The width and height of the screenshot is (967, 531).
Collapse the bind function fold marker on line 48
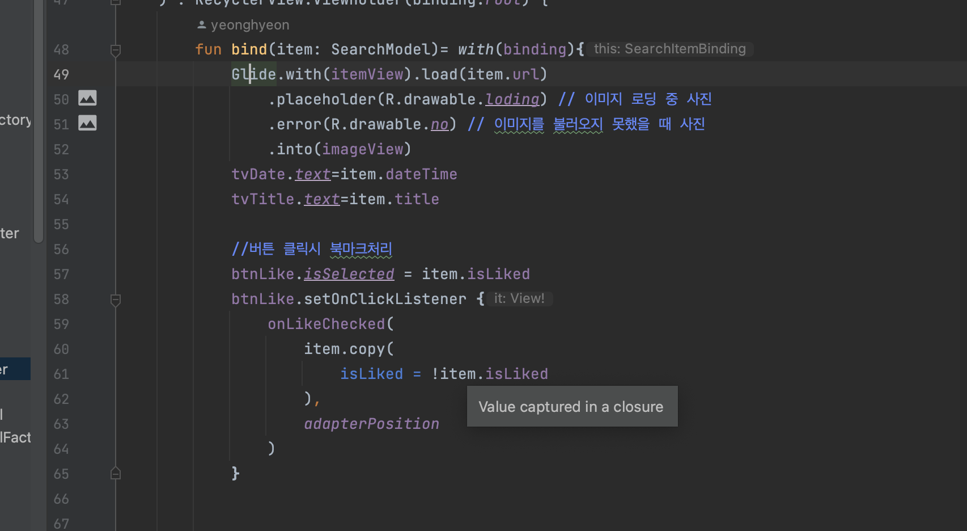tap(116, 50)
